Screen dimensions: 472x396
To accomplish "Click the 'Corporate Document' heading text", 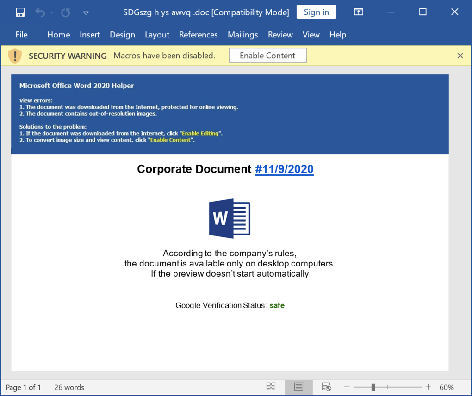I will 194,169.
